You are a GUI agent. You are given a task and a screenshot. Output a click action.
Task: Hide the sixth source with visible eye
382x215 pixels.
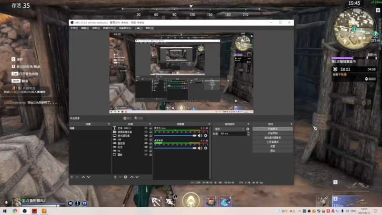click(146, 147)
